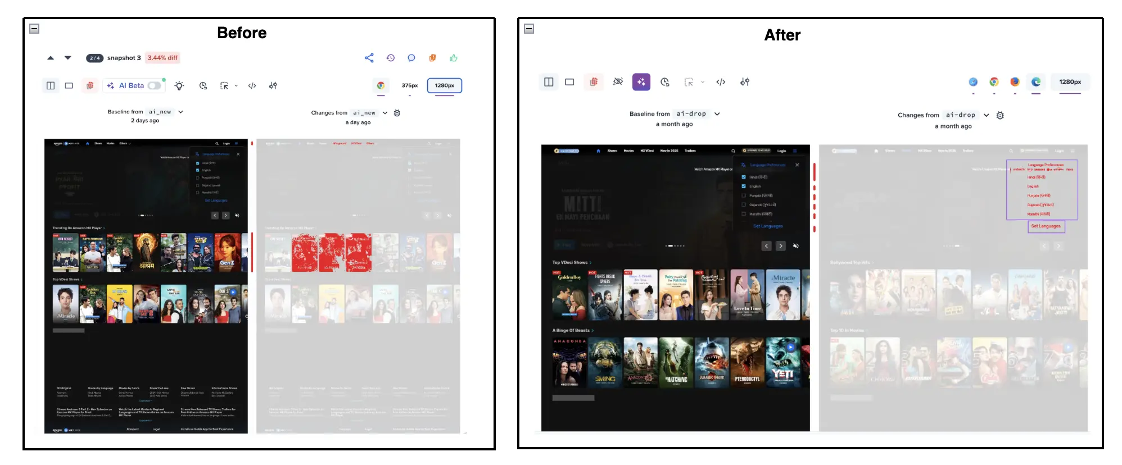1122x465 pixels.
Task: Toggle the purple AI sparkle button in After toolbar
Action: click(641, 82)
